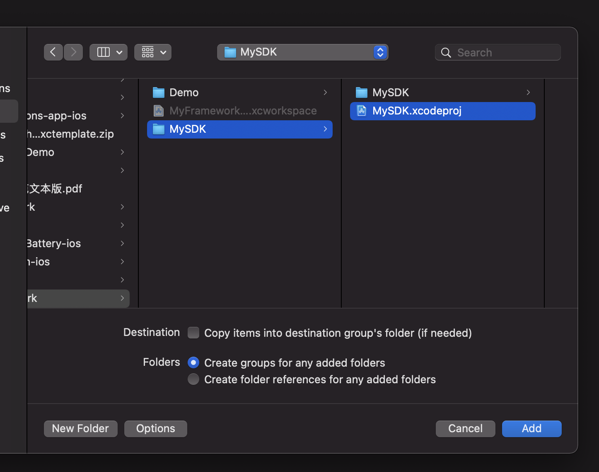This screenshot has height=472, width=599.
Task: Select the 文本版.pdf file row
Action: pyautogui.click(x=78, y=189)
